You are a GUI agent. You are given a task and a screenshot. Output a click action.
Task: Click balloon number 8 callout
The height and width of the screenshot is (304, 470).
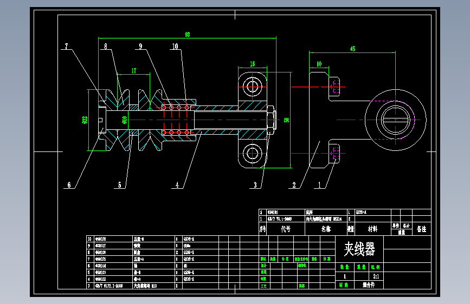pyautogui.click(x=106, y=46)
